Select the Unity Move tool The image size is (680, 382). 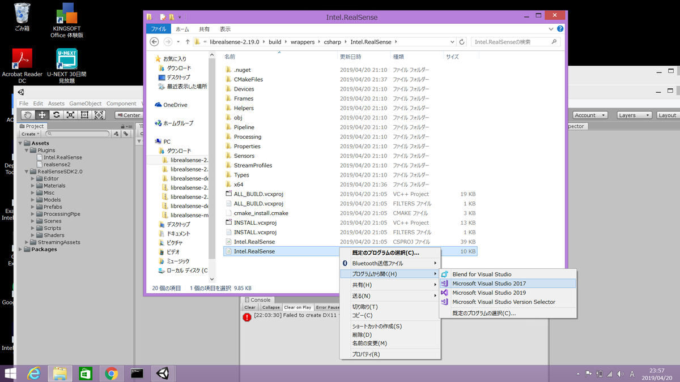tap(42, 115)
